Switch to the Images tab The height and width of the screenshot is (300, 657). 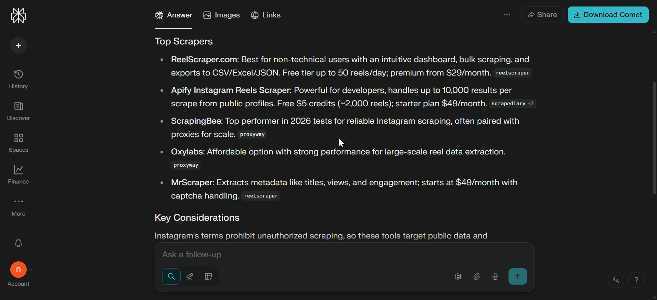(x=221, y=15)
